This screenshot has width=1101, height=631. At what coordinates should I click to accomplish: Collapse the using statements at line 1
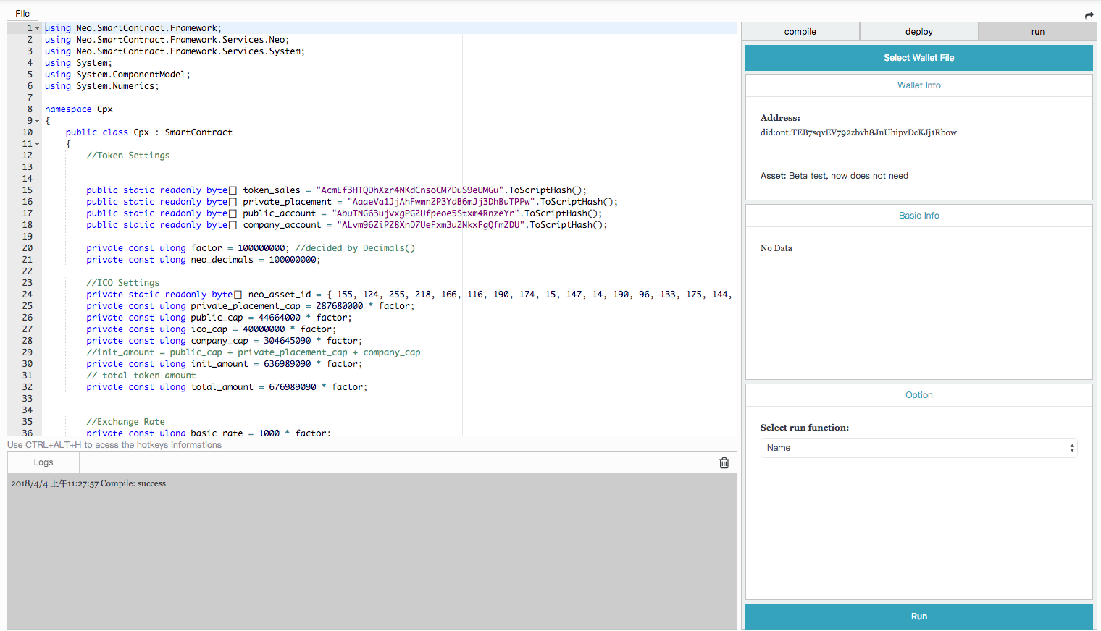click(x=36, y=27)
